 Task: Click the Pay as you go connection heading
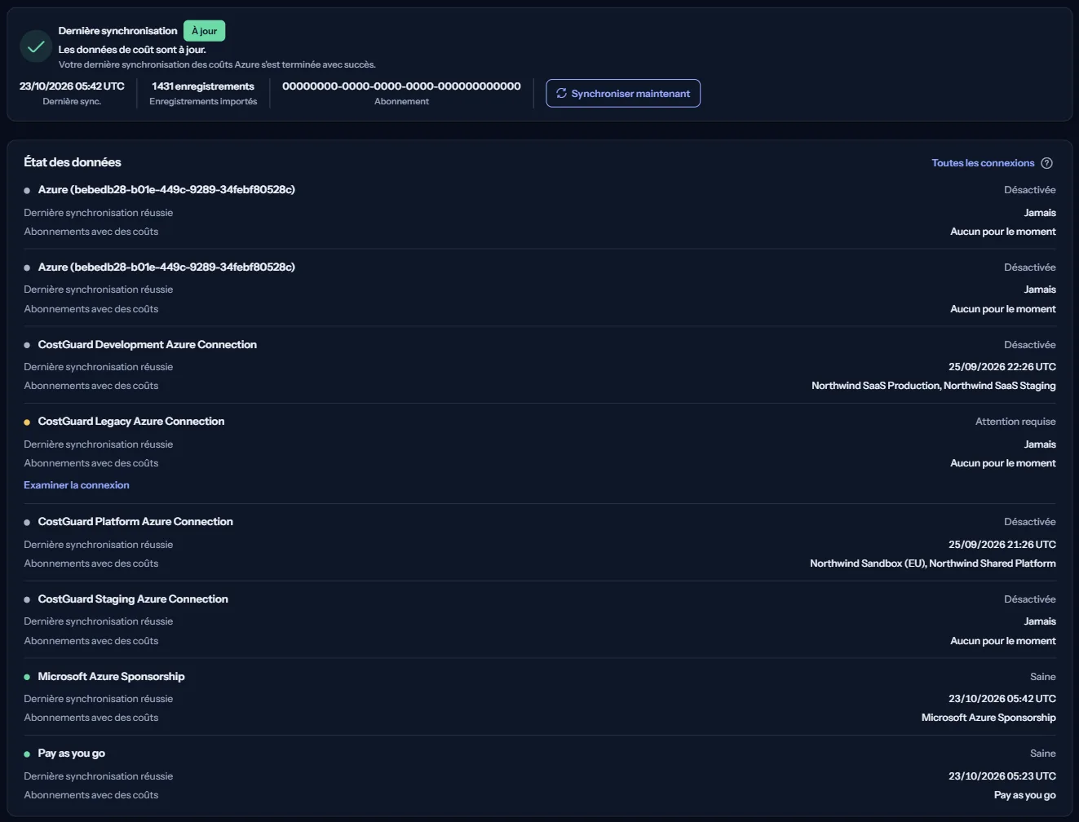coord(72,753)
